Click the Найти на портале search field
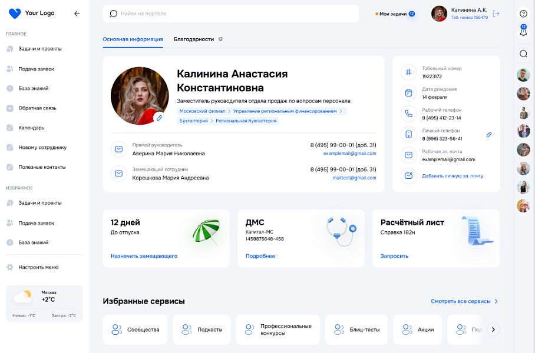This screenshot has height=353, width=535. tap(230, 13)
